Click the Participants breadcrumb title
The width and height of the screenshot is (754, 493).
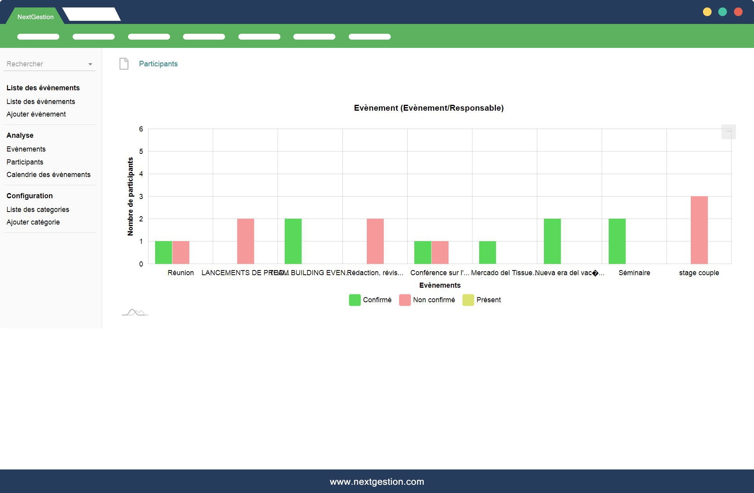pos(158,64)
